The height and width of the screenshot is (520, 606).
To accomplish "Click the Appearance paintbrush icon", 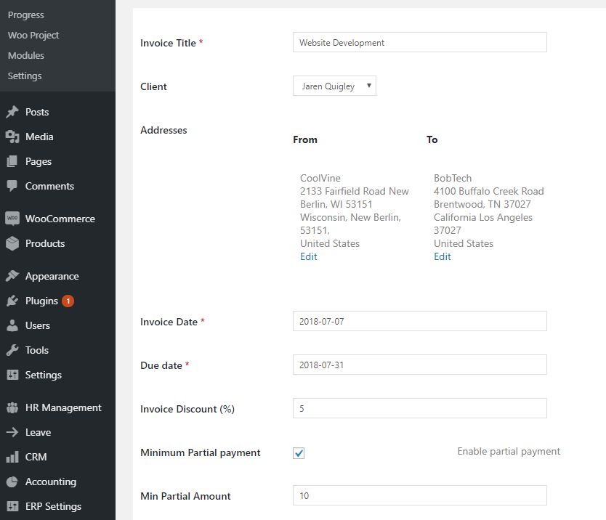I will click(x=12, y=276).
